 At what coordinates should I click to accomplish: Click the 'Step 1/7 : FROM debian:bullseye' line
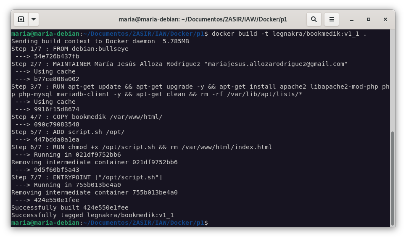click(x=70, y=49)
